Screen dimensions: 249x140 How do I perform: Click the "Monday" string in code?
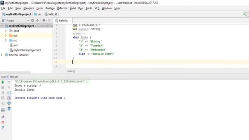[96, 42]
